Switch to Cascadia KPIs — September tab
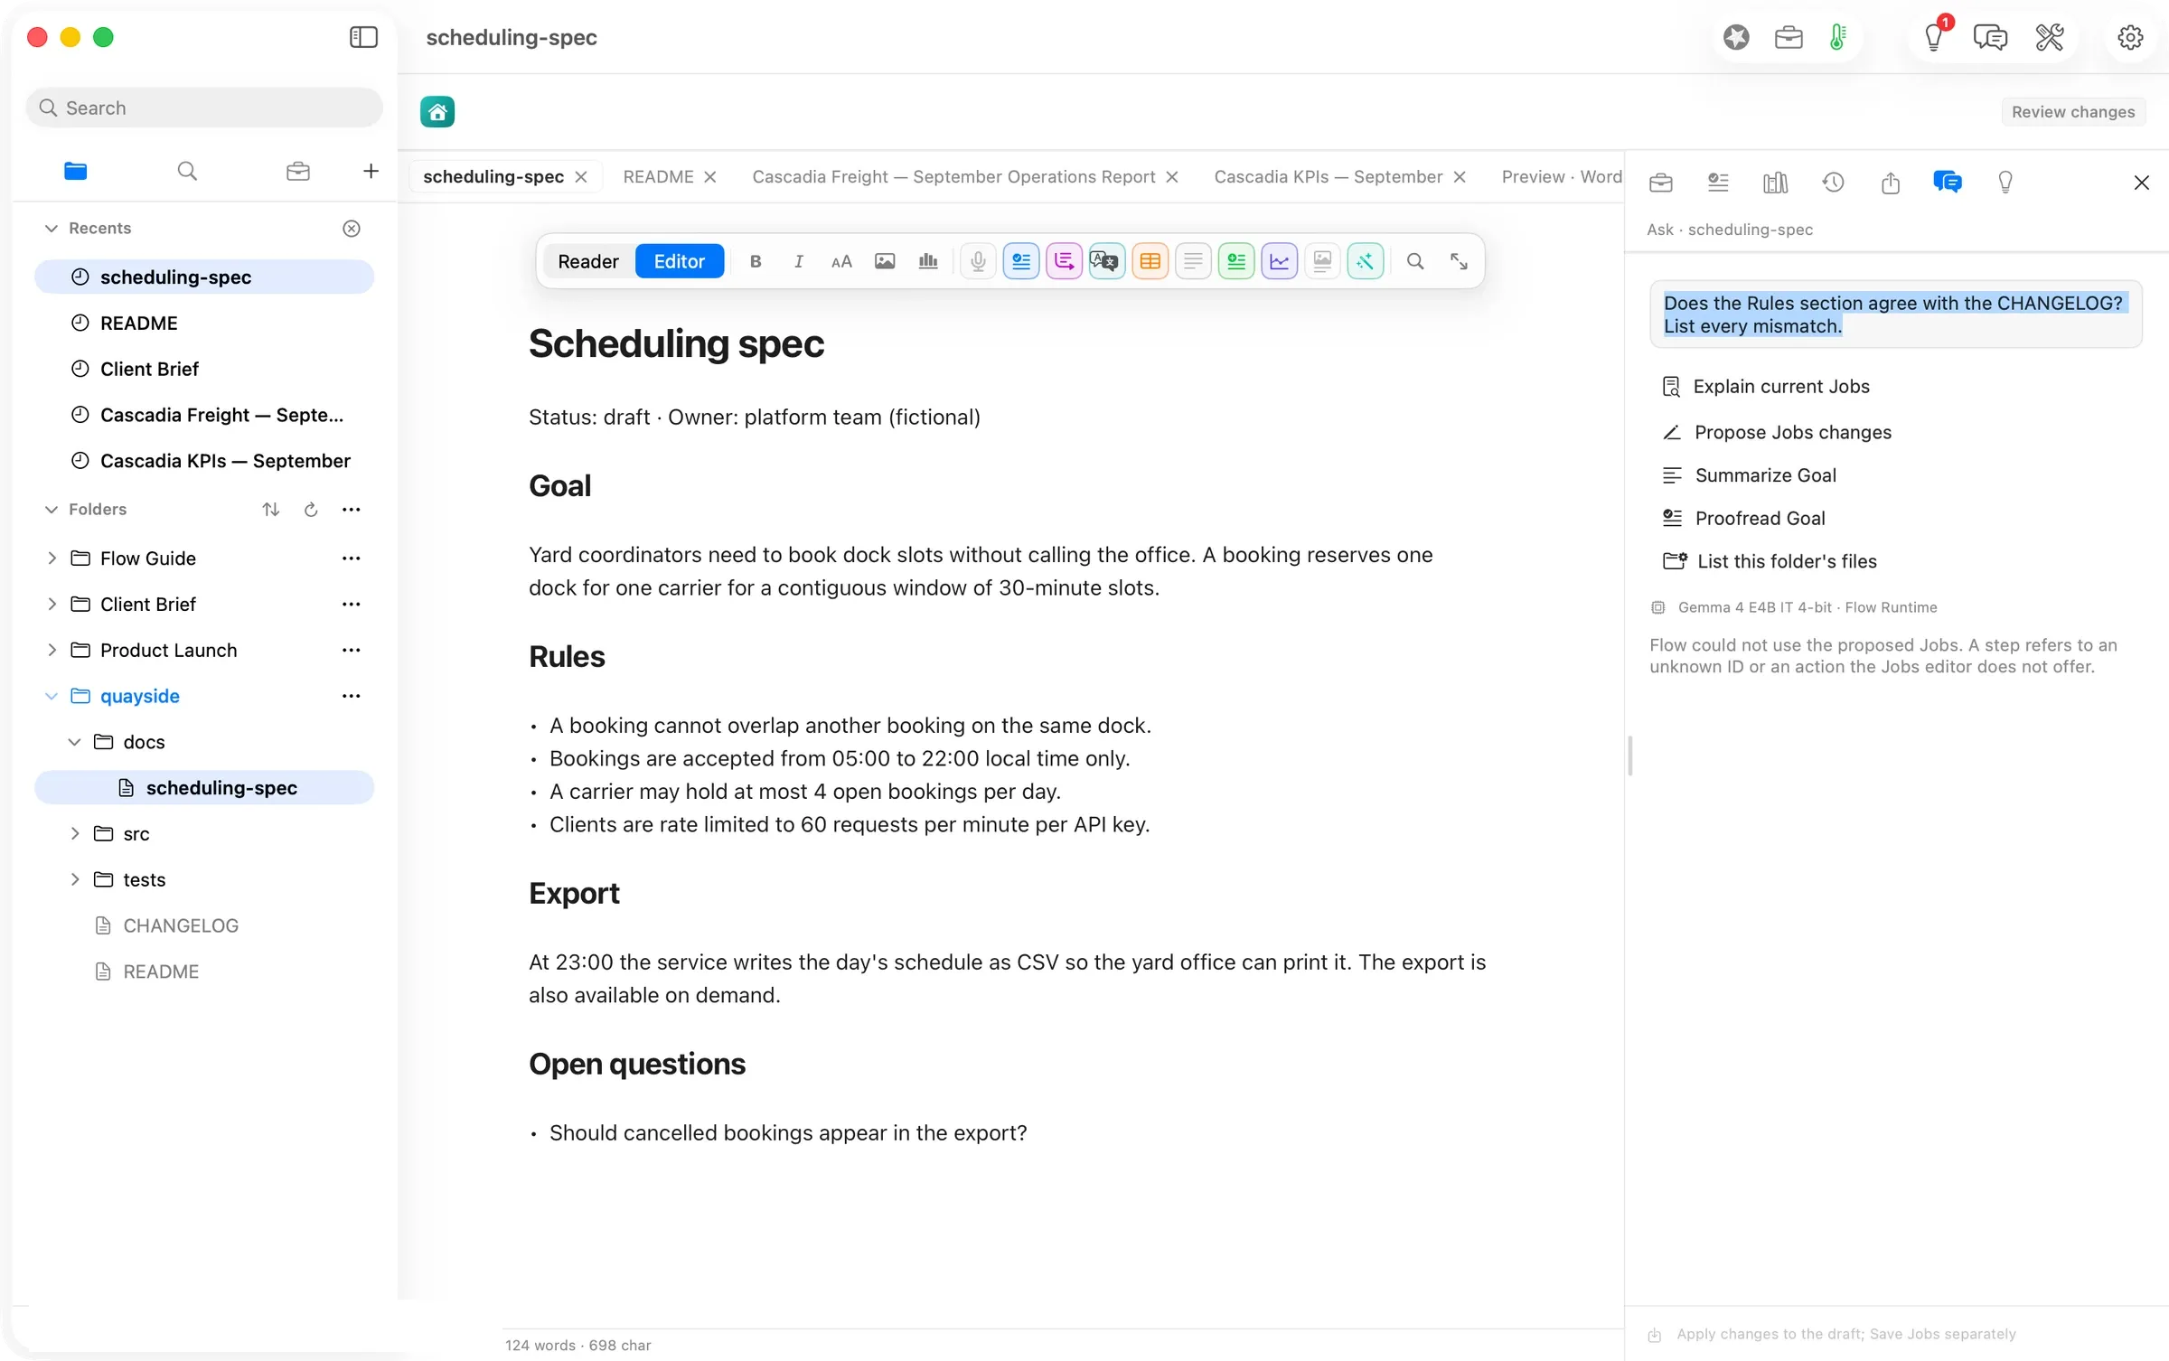 (x=1328, y=177)
